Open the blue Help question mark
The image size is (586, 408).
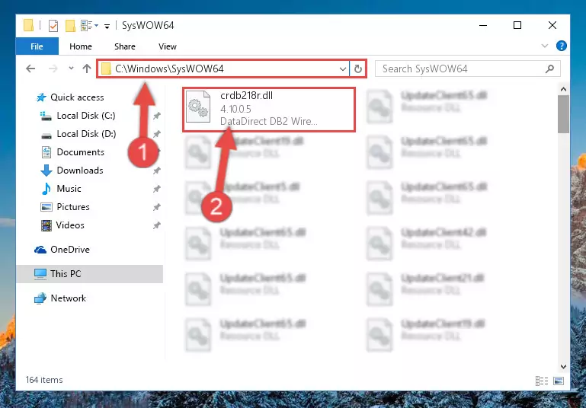(561, 46)
